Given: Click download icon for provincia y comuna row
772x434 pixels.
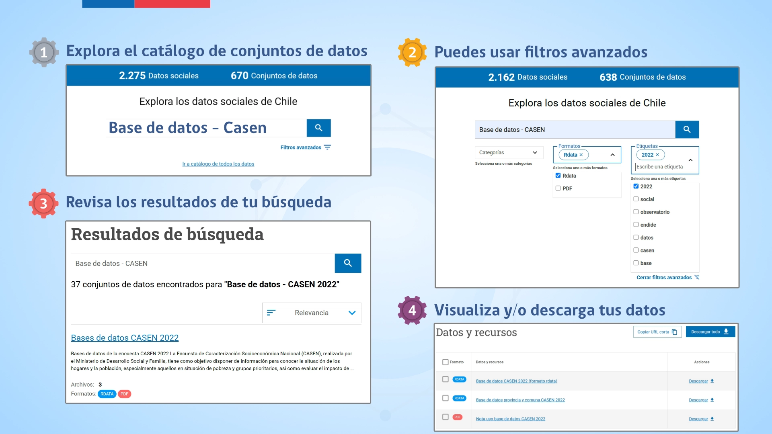Looking at the screenshot, I should click(712, 400).
